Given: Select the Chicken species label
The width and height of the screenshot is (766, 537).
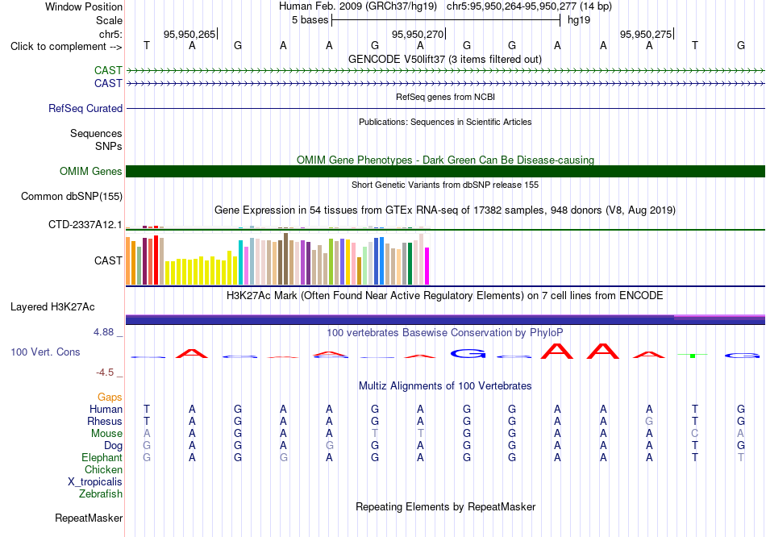Looking at the screenshot, I should click(x=103, y=469).
